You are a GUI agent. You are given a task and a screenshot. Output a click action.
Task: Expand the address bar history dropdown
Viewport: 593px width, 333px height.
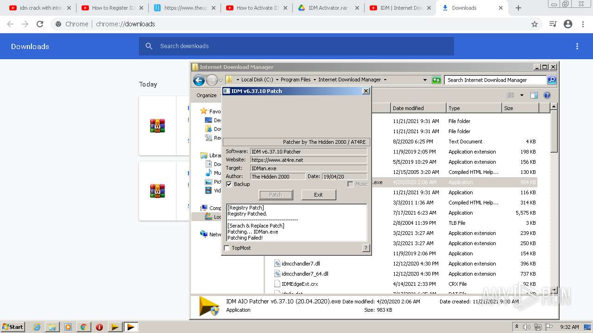(x=425, y=80)
